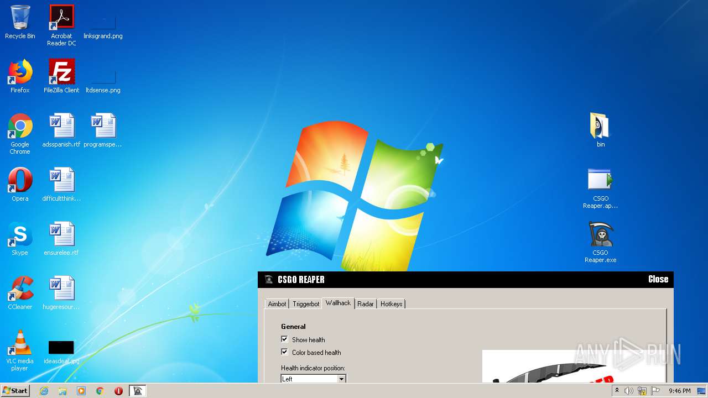Show hidden system tray icons

click(x=617, y=390)
